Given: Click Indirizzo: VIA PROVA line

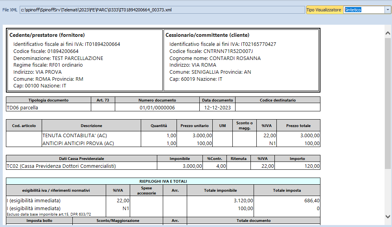Looking at the screenshot, I should click(37, 72).
